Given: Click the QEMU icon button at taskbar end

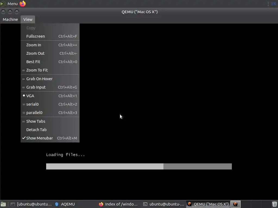Looking at the screenshot, I should (235, 204).
